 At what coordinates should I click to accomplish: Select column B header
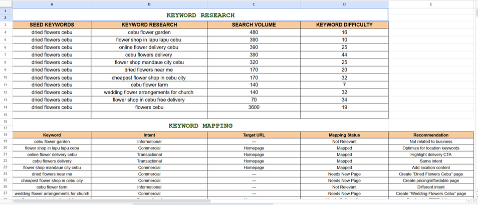point(149,4)
